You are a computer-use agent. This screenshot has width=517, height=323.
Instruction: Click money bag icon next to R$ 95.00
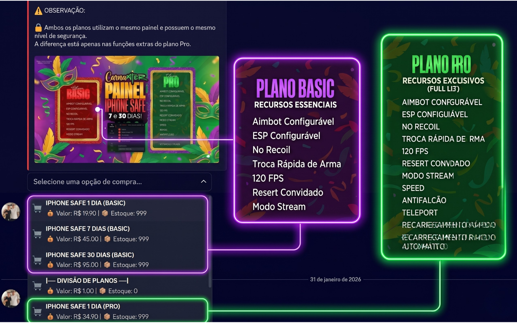(x=50, y=265)
